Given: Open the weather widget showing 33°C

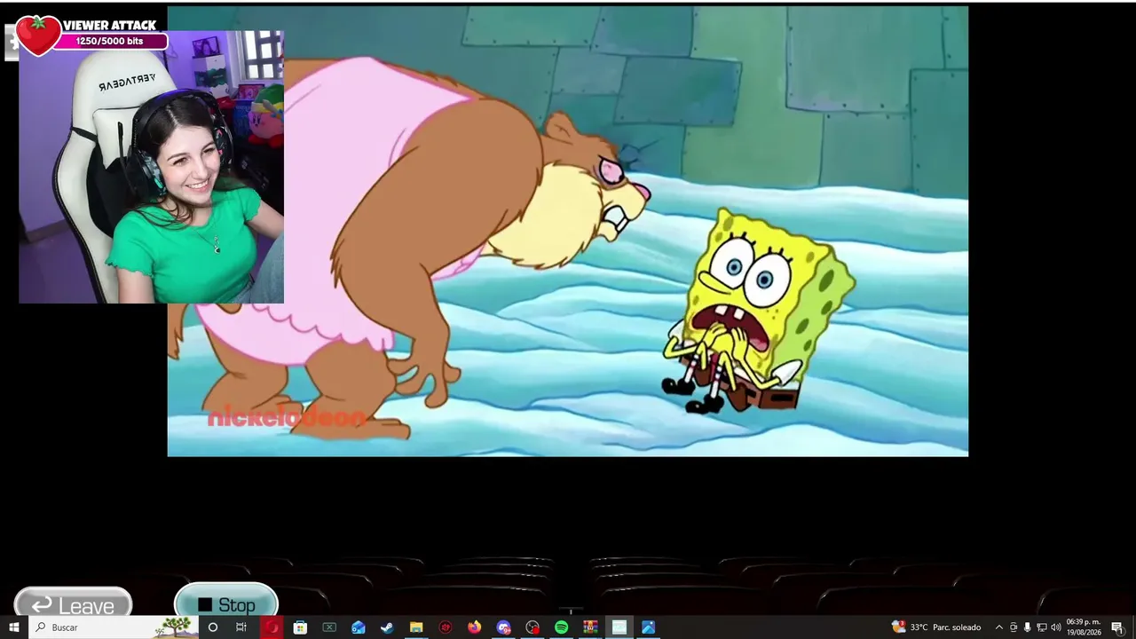Looking at the screenshot, I should tap(936, 627).
